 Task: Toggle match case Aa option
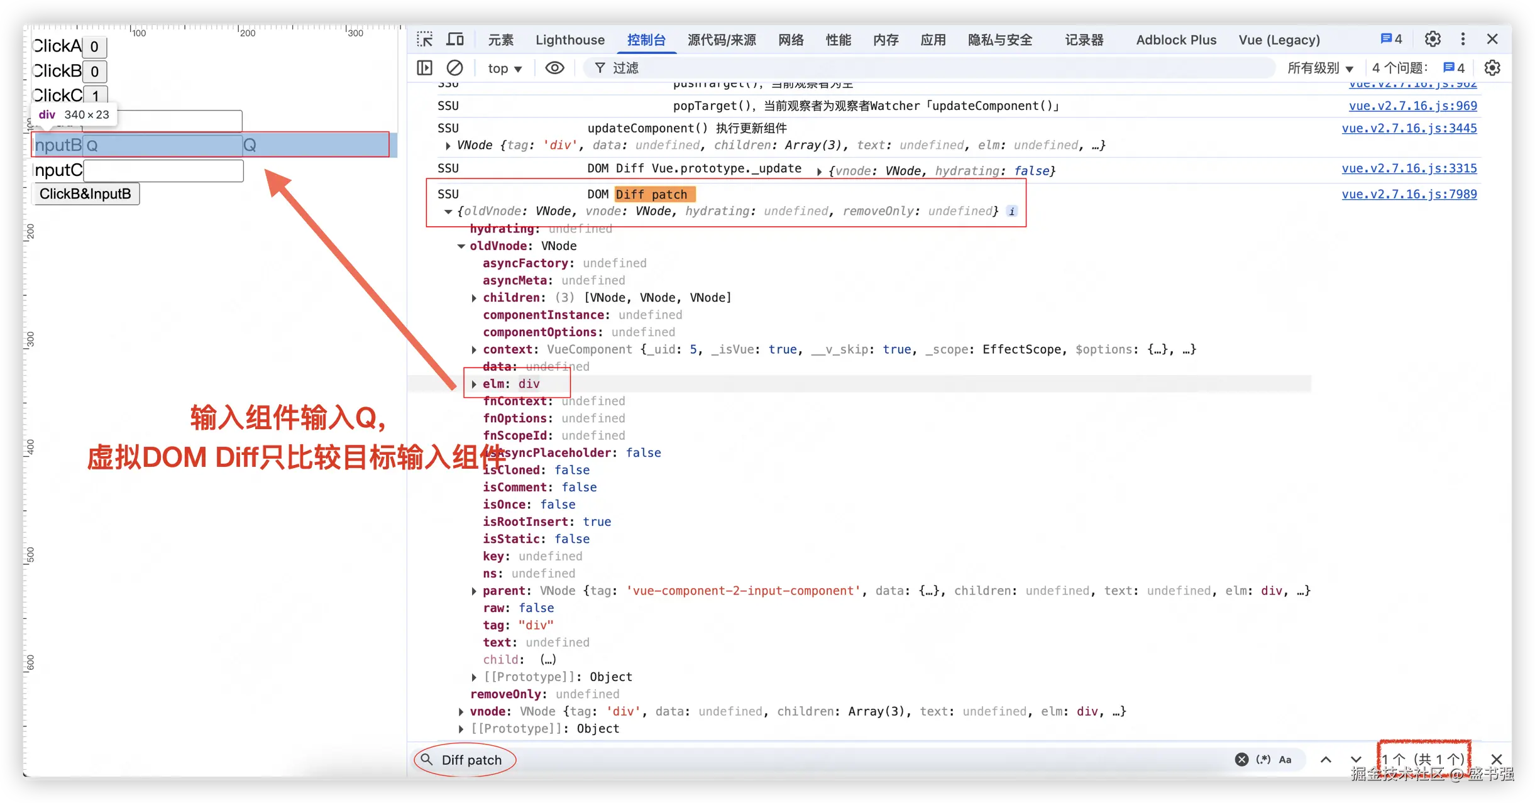coord(1285,760)
